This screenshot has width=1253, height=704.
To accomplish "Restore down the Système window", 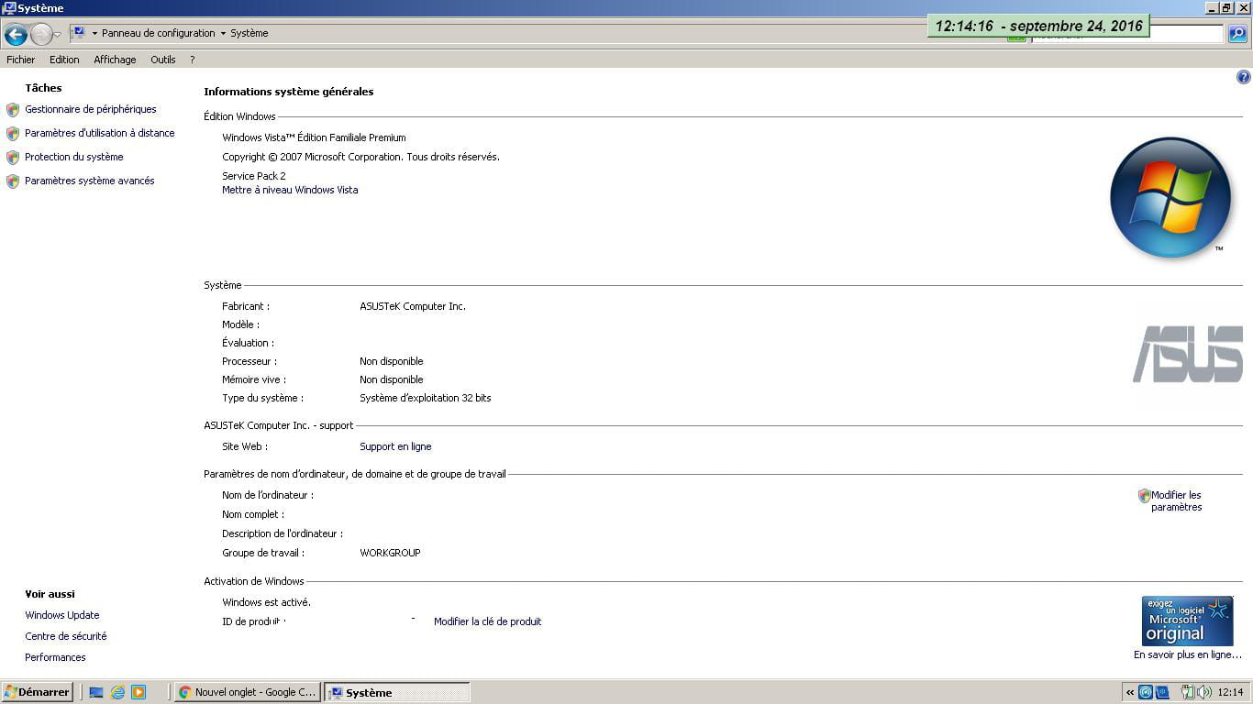I will coord(1227,8).
